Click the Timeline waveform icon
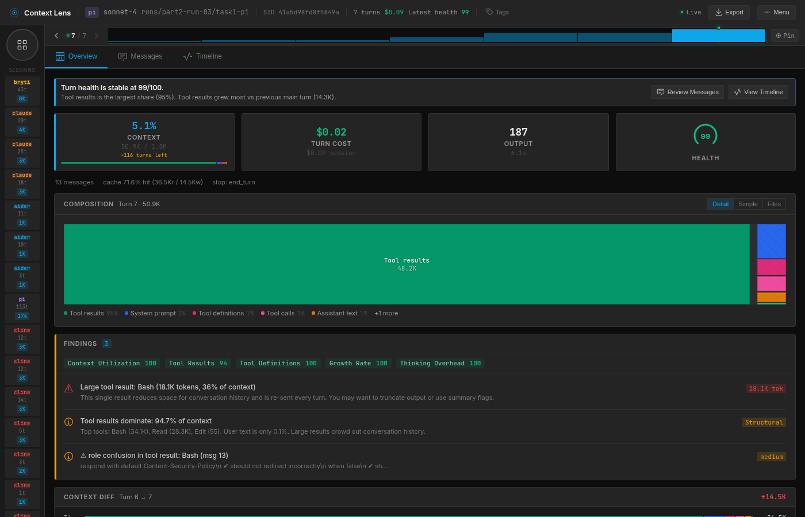The image size is (805, 517). (x=186, y=56)
